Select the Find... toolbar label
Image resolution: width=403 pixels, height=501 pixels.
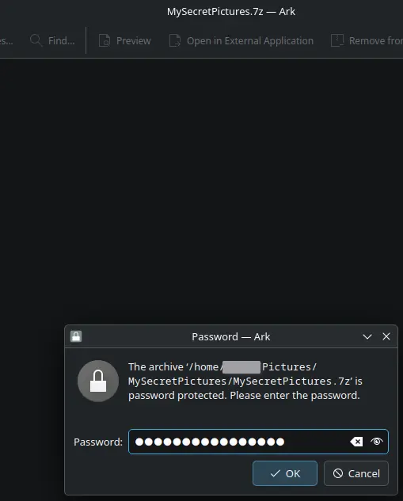[62, 41]
